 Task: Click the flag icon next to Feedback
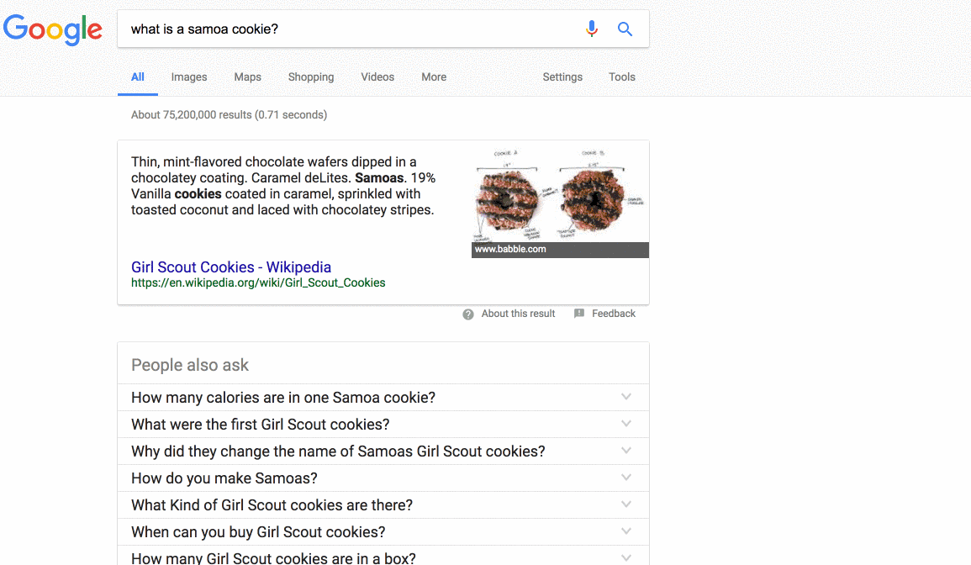coord(578,313)
